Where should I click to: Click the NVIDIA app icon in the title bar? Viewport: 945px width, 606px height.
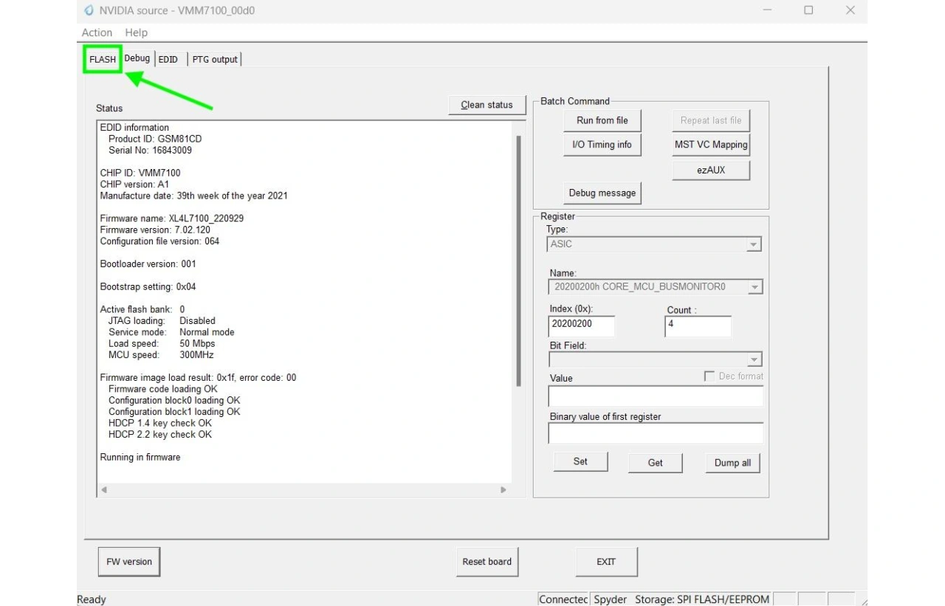tap(89, 10)
